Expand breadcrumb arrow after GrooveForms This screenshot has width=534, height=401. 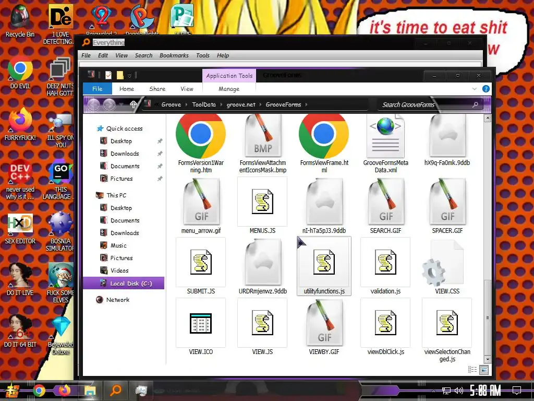point(306,104)
